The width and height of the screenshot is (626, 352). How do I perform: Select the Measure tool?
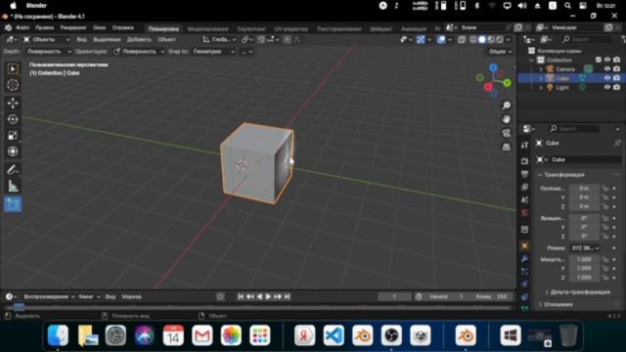[x=13, y=186]
